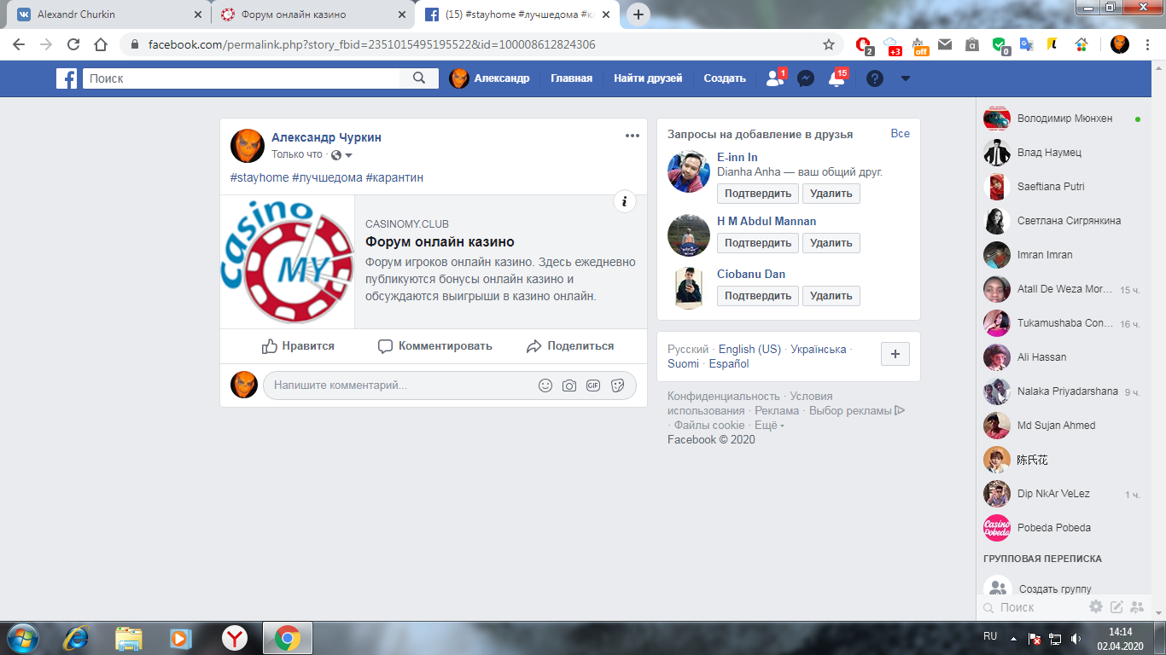
Task: Delete E-inn In friend request
Action: click(831, 194)
